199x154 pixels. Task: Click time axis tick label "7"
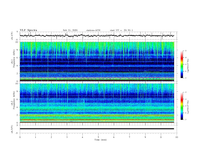click(130, 137)
